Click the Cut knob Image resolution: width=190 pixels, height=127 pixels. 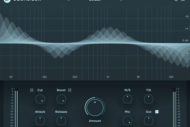[x=40, y=99]
